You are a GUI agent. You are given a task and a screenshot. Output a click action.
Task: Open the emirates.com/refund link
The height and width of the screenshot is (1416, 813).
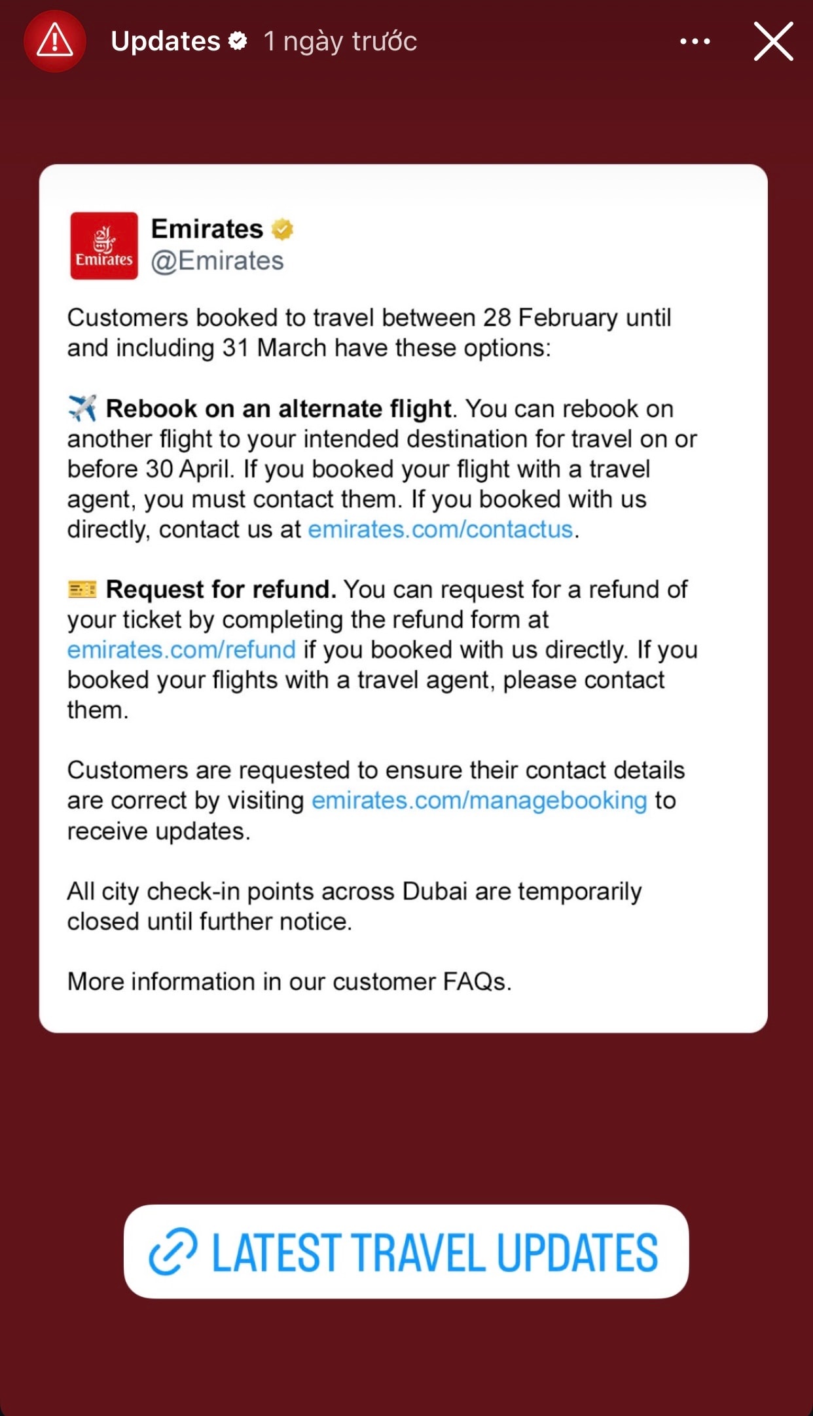[181, 649]
